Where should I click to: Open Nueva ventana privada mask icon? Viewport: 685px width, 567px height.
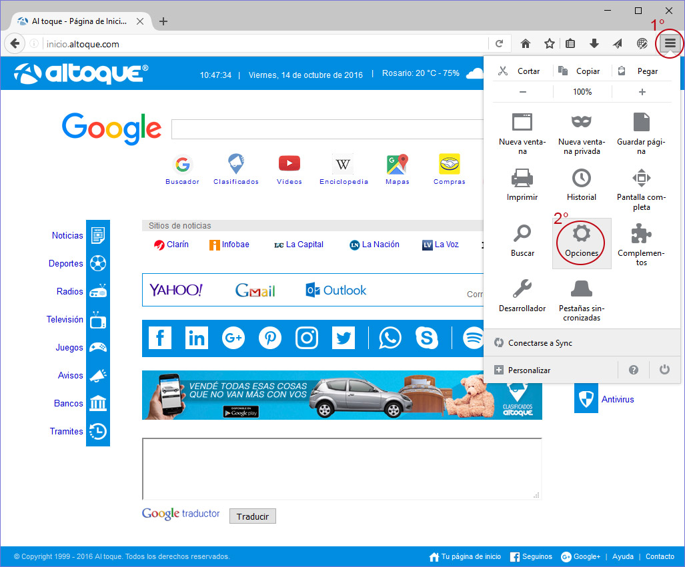click(x=582, y=133)
